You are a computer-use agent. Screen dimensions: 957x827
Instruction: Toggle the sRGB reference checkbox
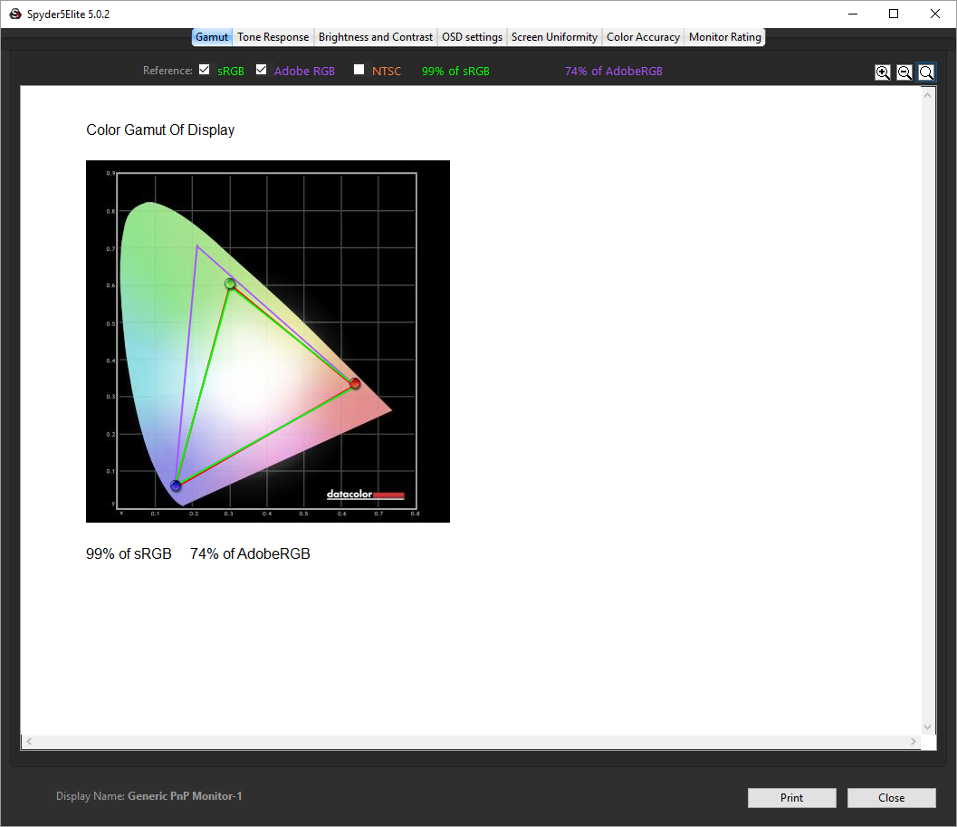tap(205, 70)
